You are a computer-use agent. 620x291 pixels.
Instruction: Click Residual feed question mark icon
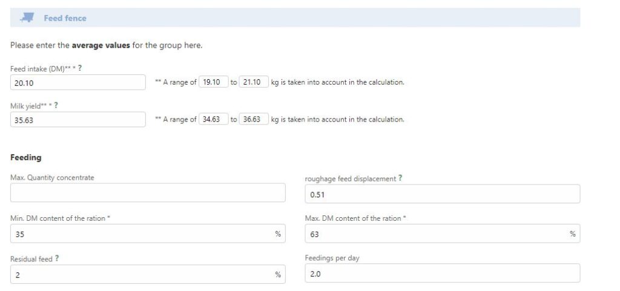[57, 258]
